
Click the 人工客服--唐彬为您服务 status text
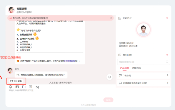pos(61,83)
